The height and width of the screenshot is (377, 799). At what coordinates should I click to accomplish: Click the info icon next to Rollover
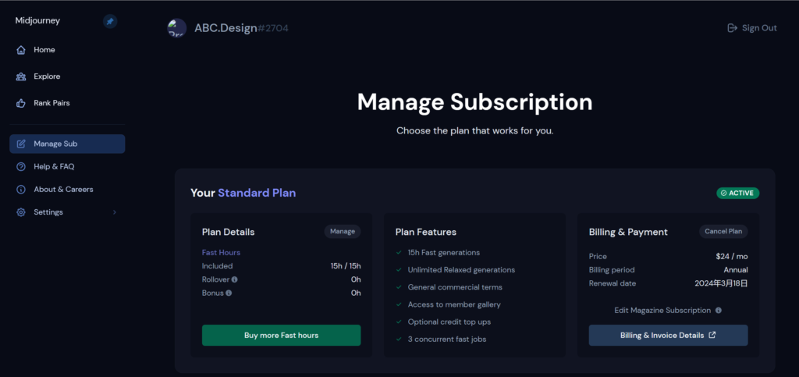tap(234, 279)
